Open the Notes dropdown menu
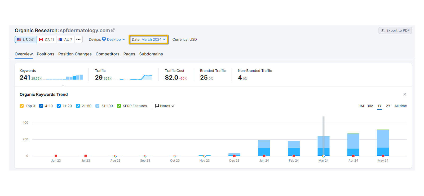Image resolution: width=424 pixels, height=196 pixels. click(x=165, y=106)
